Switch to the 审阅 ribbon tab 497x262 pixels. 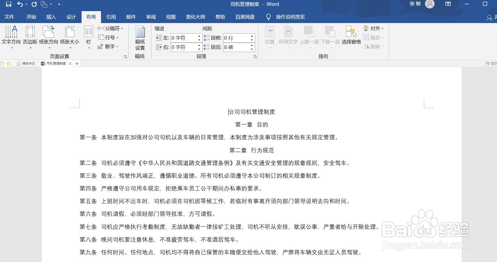151,17
